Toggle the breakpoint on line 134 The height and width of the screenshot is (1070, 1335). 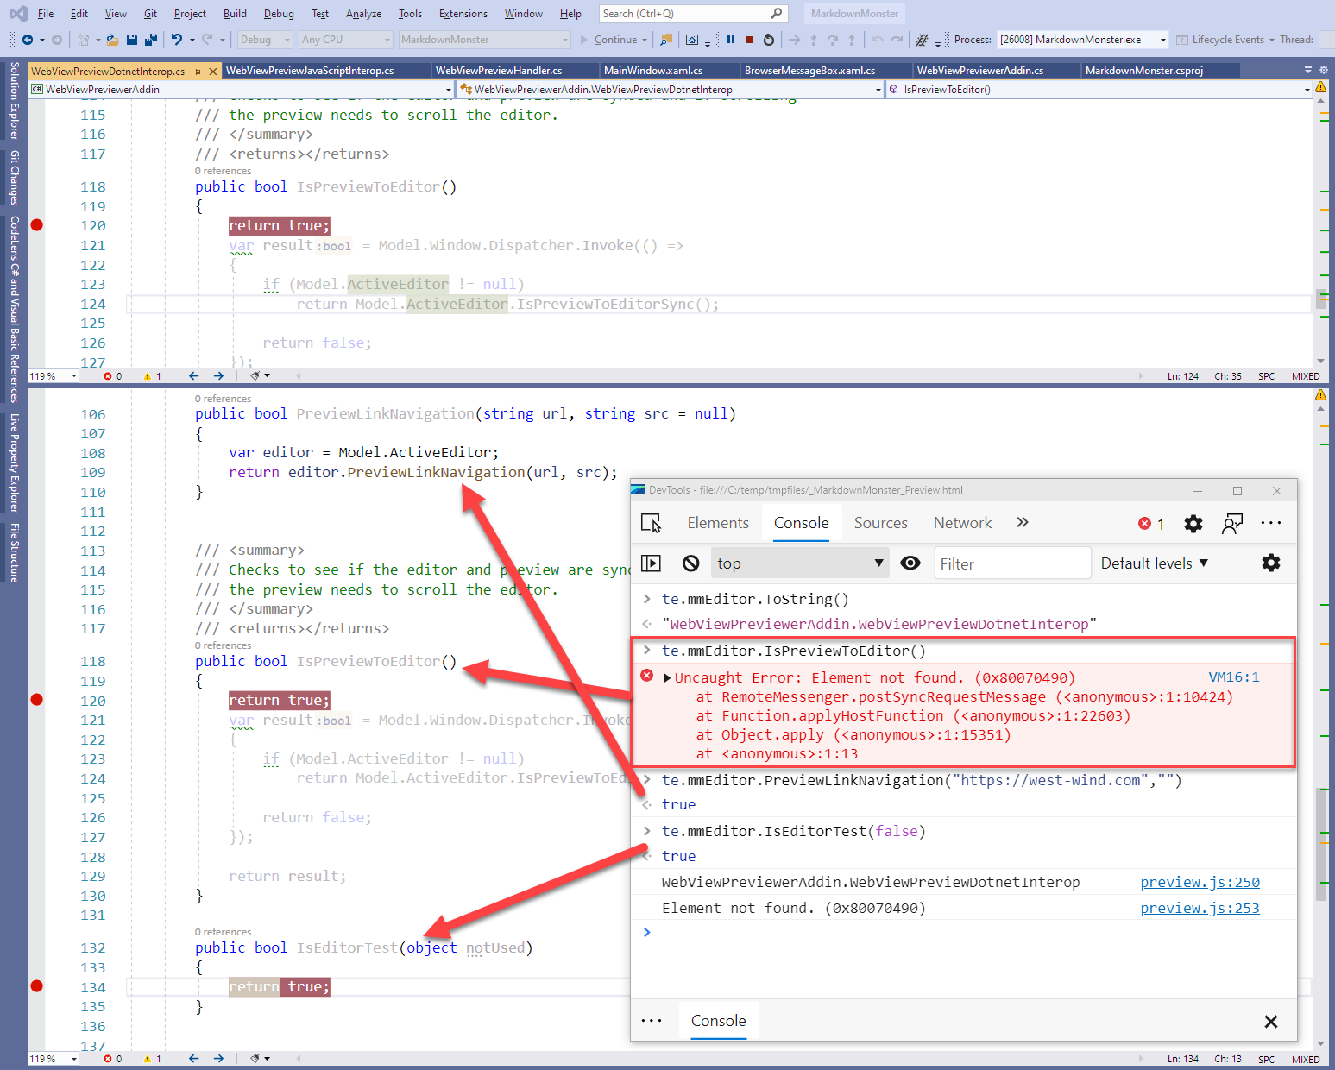pos(36,986)
